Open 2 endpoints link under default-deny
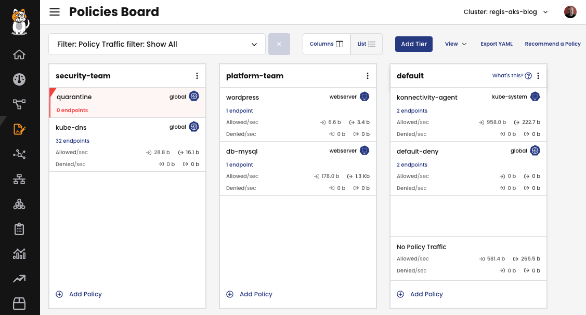The image size is (586, 315). [x=412, y=165]
